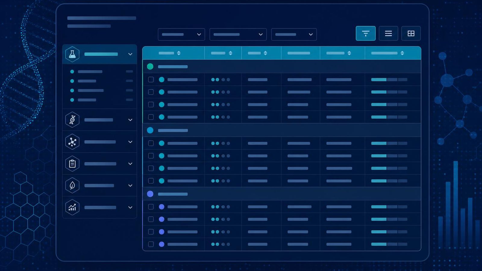Expand the chart section chevron

[x=130, y=207]
